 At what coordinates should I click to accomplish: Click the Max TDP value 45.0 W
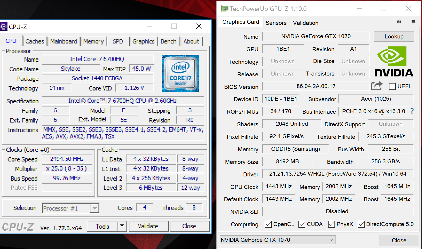[141, 69]
